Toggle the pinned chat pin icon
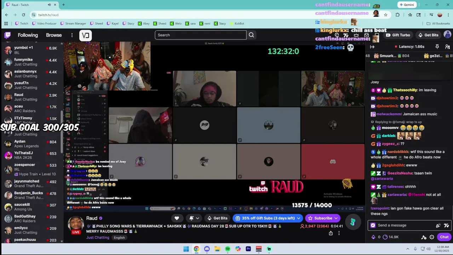The width and height of the screenshot is (453, 255). (x=437, y=47)
